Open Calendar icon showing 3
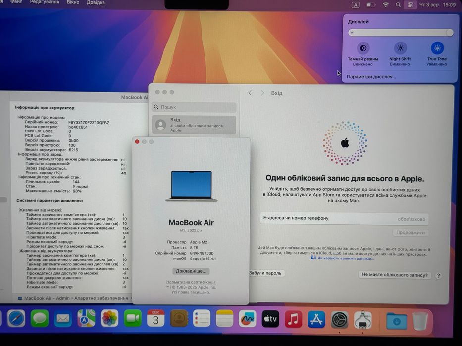The width and height of the screenshot is (462, 346). pyautogui.click(x=155, y=319)
